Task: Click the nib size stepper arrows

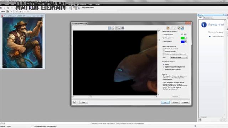Action: pos(185,34)
